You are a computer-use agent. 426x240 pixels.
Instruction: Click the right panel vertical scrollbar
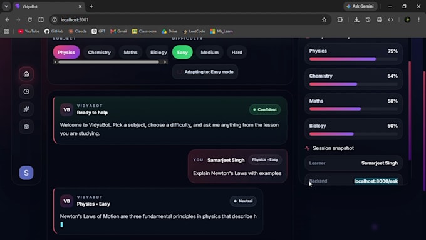410,111
